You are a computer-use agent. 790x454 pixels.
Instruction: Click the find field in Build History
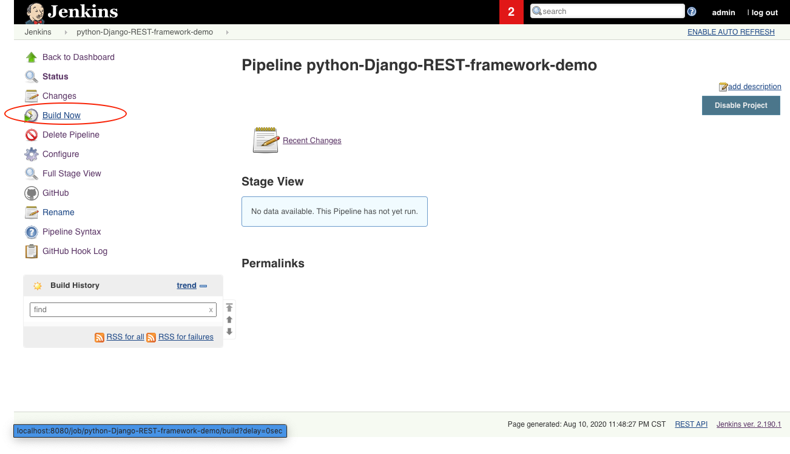[121, 309]
